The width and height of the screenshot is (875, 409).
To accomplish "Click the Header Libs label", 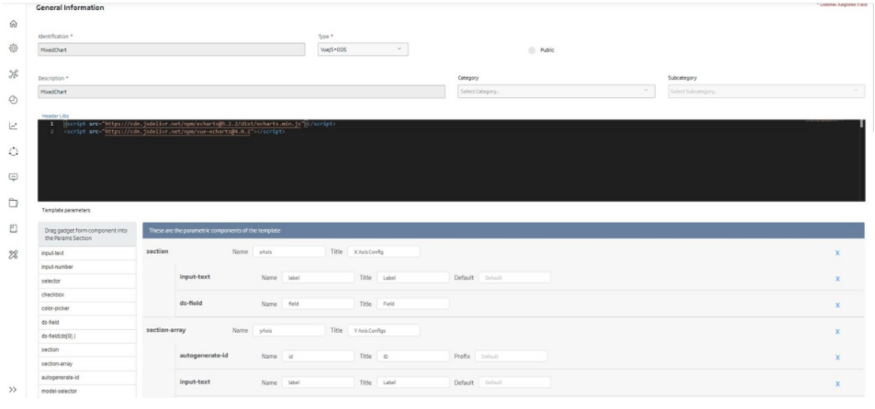I will [x=55, y=116].
